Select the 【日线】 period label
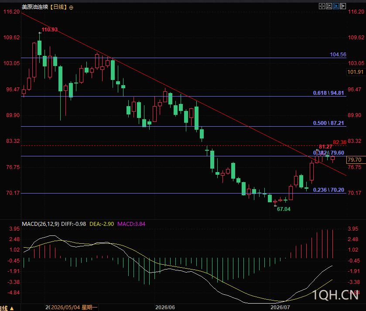Image resolution: width=366 pixels, height=311 pixels. (x=58, y=7)
